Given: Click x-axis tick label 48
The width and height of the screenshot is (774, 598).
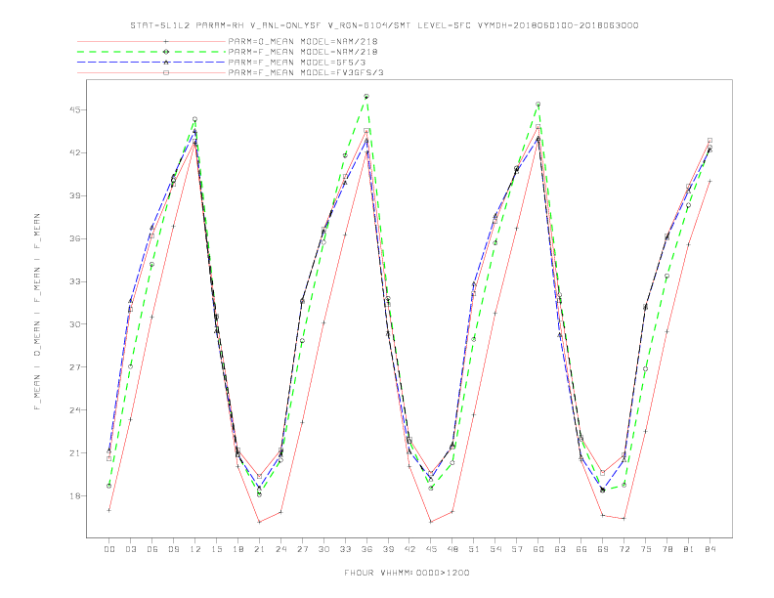Looking at the screenshot, I should pos(452,549).
